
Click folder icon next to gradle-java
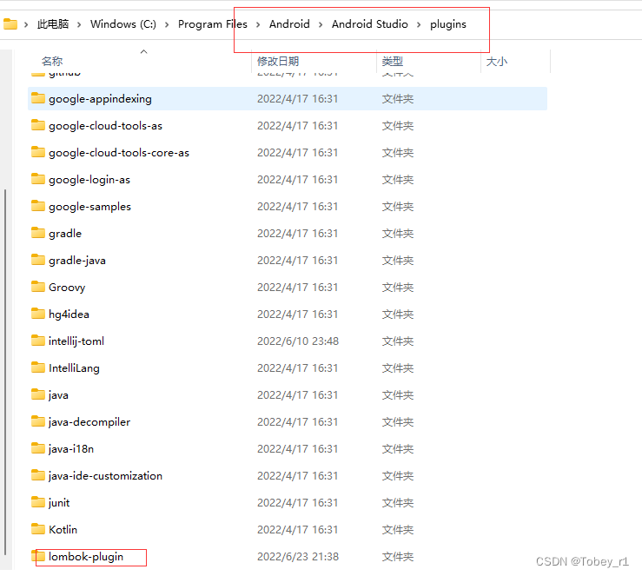pyautogui.click(x=38, y=260)
